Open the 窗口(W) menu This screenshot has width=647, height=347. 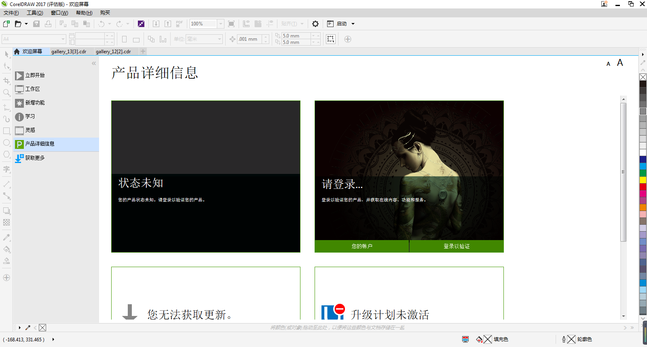pos(59,13)
